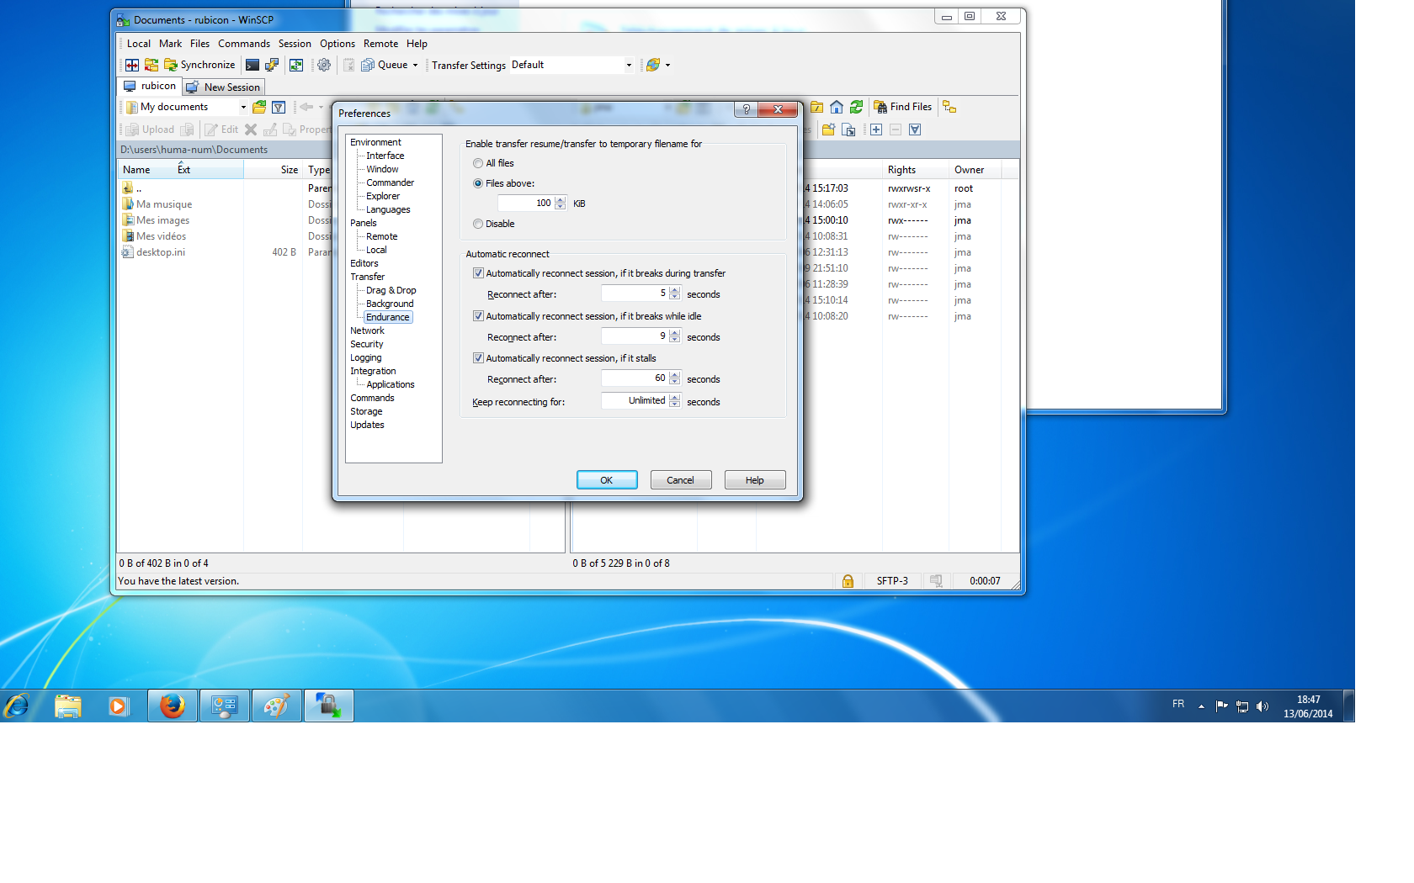
Task: Click the Synchronize toolbar icon
Action: tap(171, 65)
